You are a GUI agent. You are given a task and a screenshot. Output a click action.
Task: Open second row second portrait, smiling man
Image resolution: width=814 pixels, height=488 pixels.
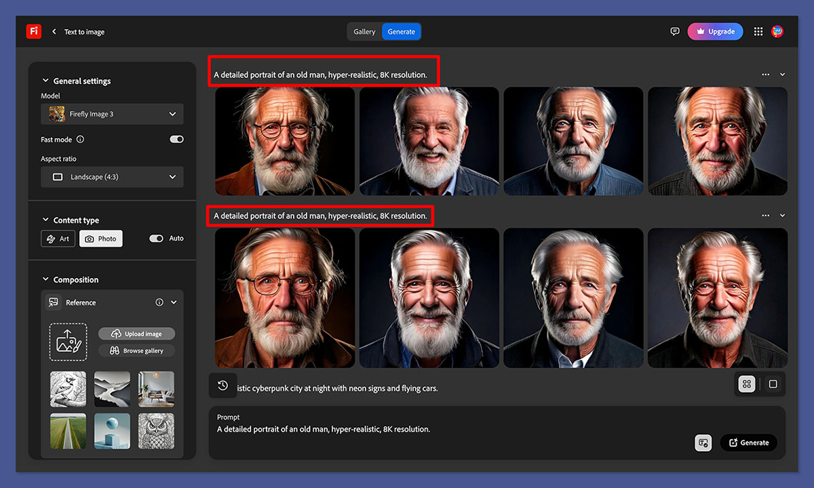(x=429, y=298)
